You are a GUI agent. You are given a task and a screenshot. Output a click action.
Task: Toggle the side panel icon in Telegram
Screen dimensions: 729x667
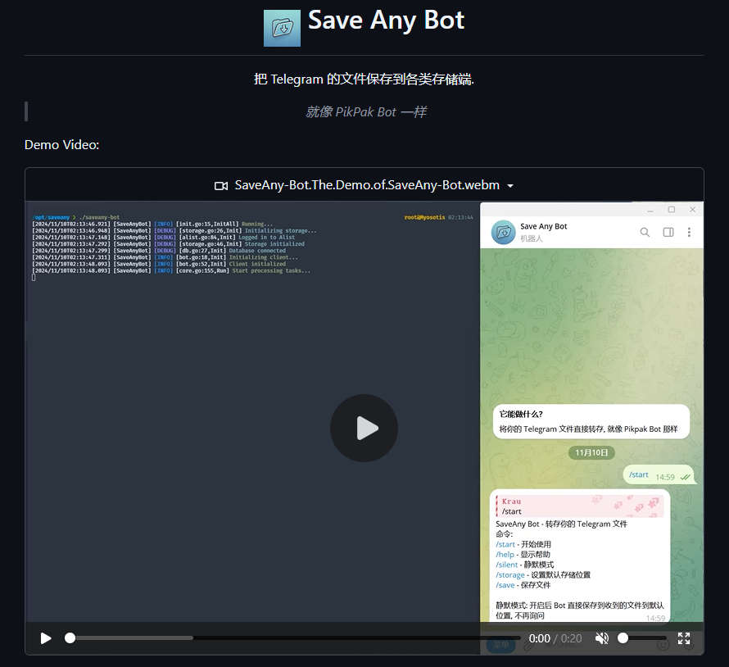point(668,232)
